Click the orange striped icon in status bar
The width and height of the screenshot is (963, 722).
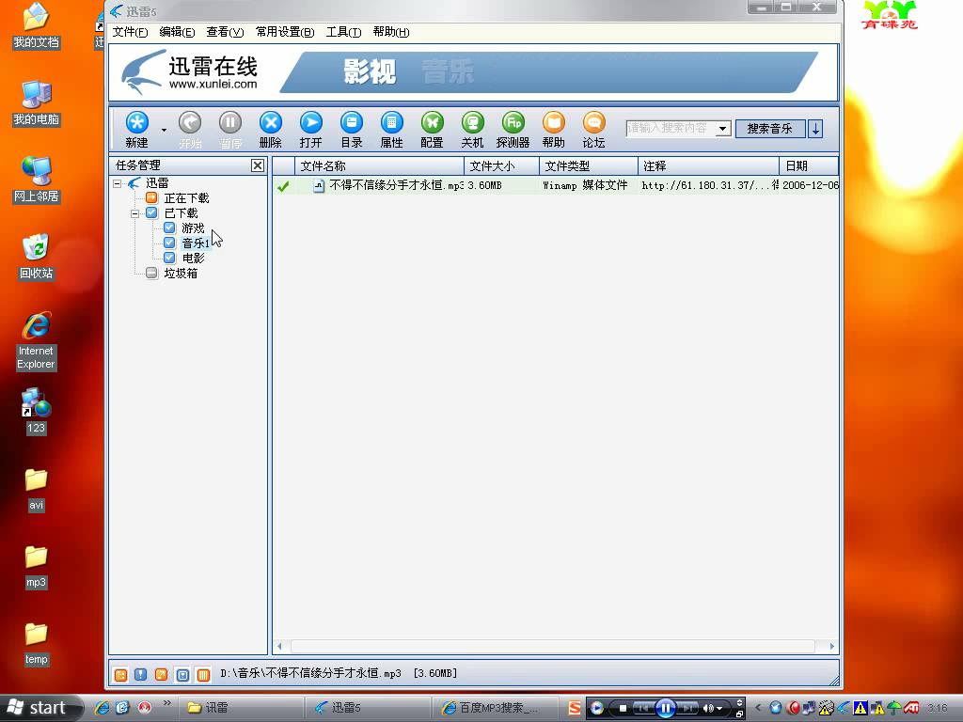point(203,675)
